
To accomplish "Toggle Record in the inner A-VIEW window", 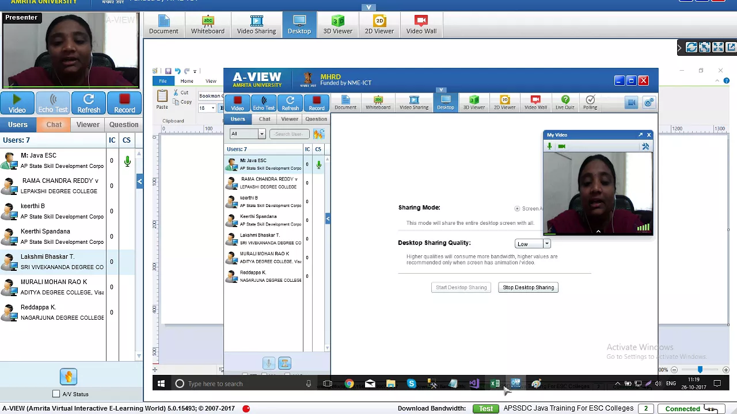I will pyautogui.click(x=317, y=103).
